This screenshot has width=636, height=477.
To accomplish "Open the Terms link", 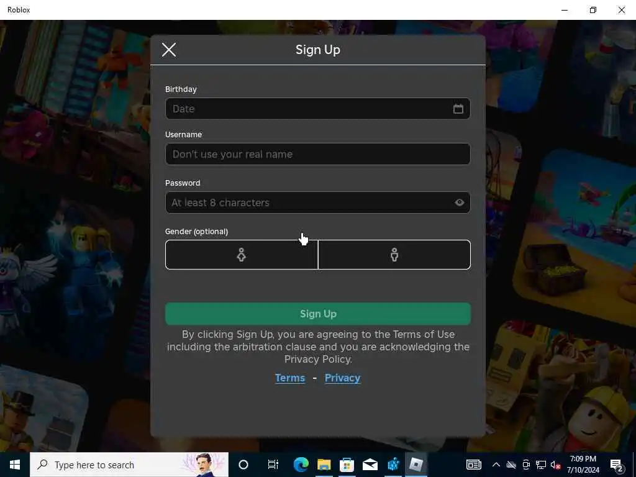I will (x=290, y=378).
